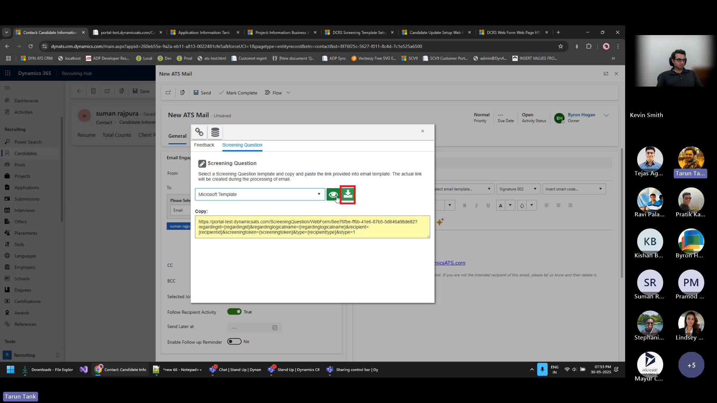Screen dimensions: 717x403
Task: Open Dashboards in the sidebar
Action: click(26, 101)
